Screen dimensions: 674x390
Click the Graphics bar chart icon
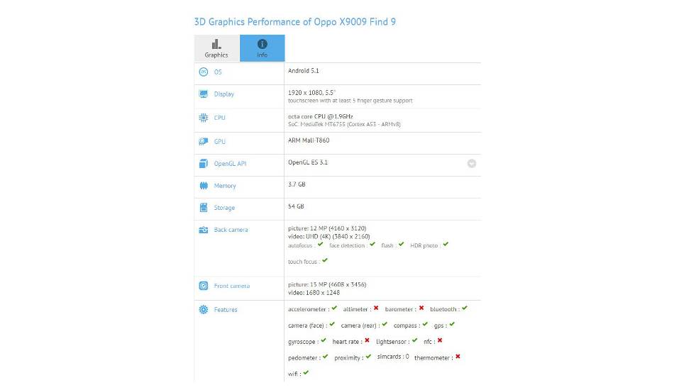pyautogui.click(x=216, y=44)
